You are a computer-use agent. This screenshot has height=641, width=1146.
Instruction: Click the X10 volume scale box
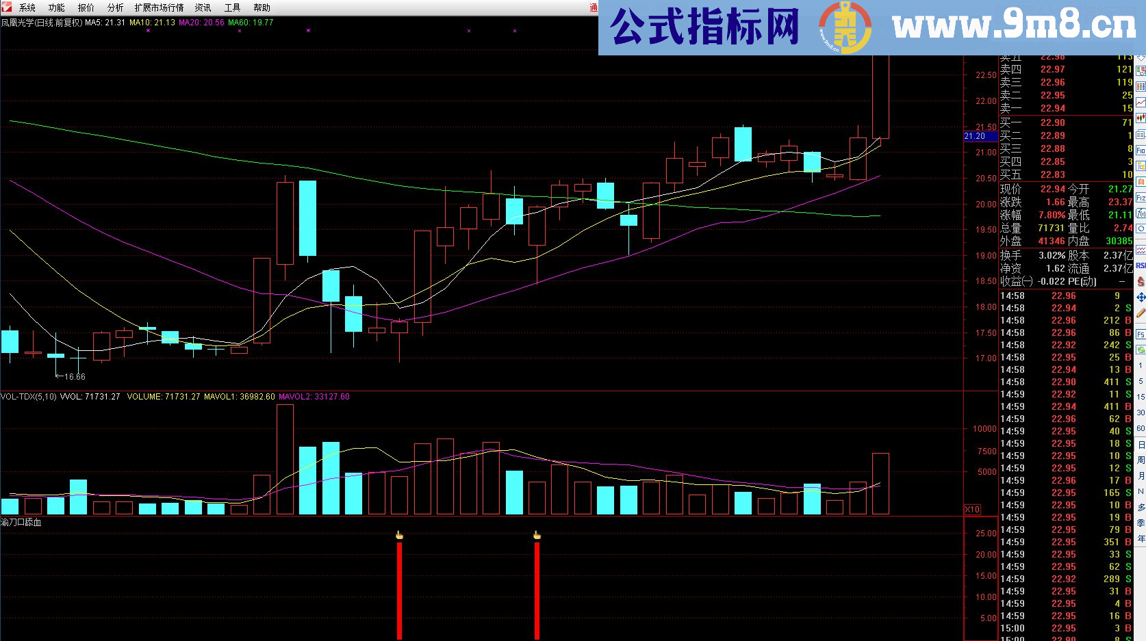tap(972, 509)
